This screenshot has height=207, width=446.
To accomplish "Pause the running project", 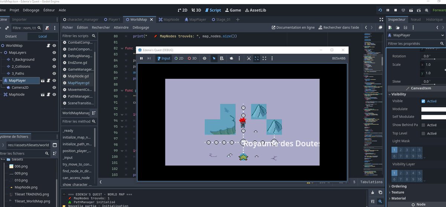I will [x=388, y=10].
